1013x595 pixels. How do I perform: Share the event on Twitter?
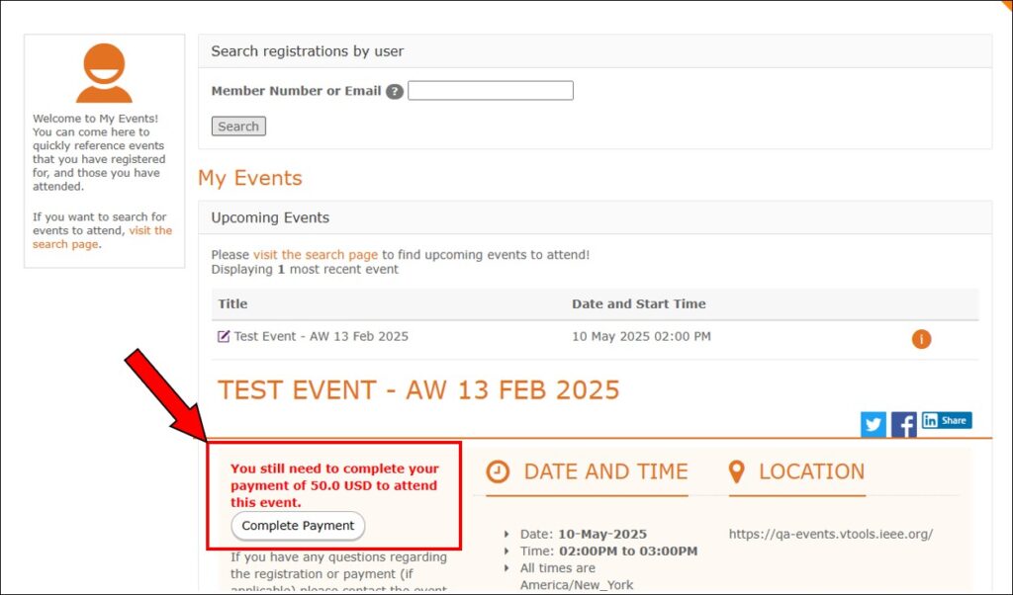(874, 424)
